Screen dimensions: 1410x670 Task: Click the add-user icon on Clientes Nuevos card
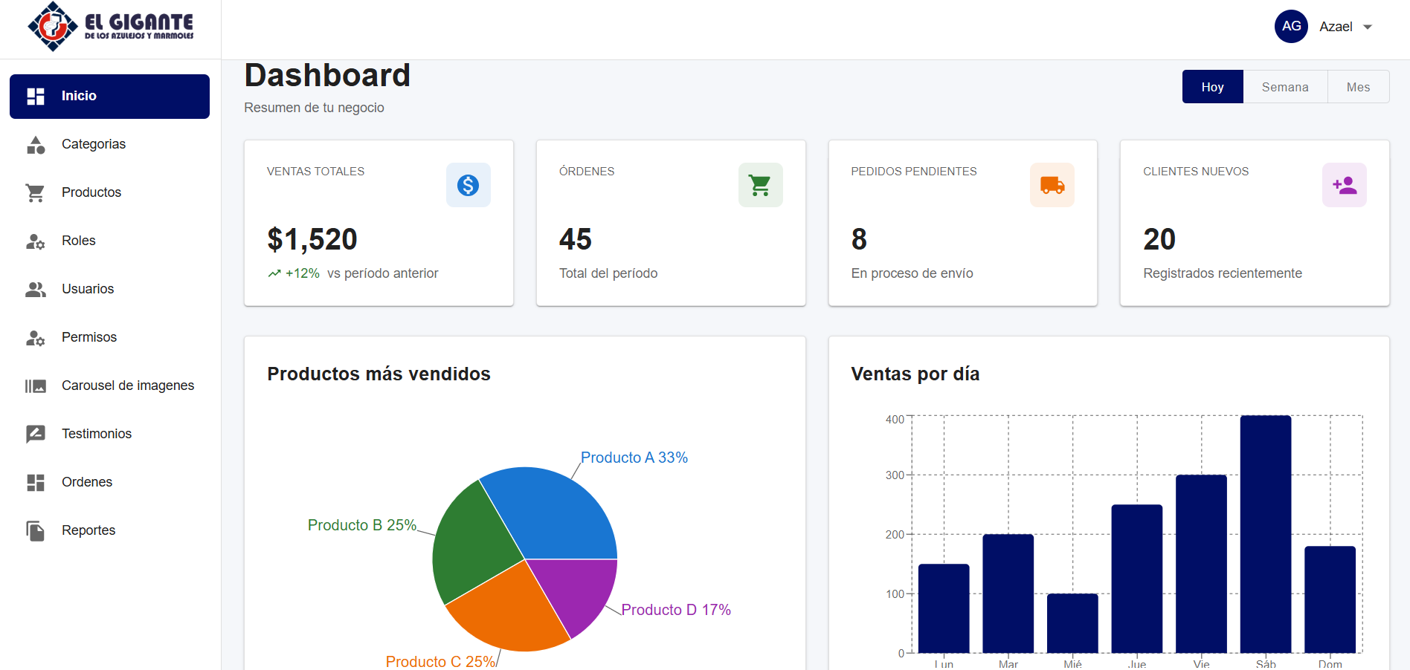(x=1344, y=185)
